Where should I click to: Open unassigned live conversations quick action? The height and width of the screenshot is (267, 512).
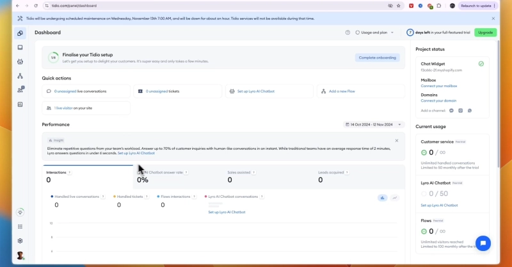point(86,91)
